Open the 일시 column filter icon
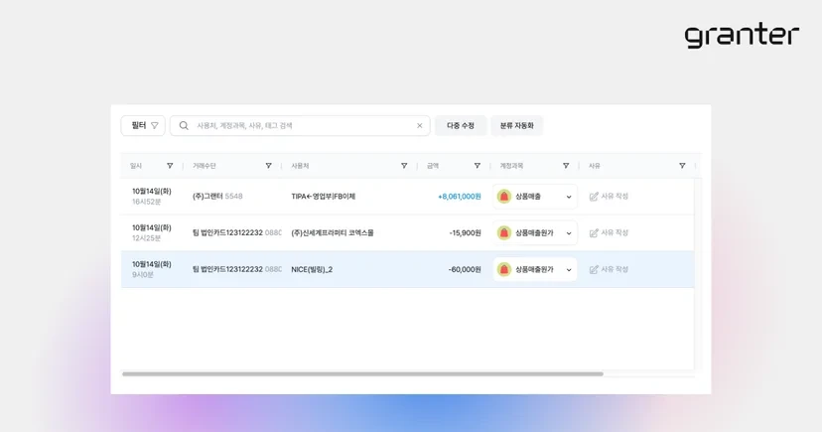Viewport: 822px width, 432px height. (170, 166)
